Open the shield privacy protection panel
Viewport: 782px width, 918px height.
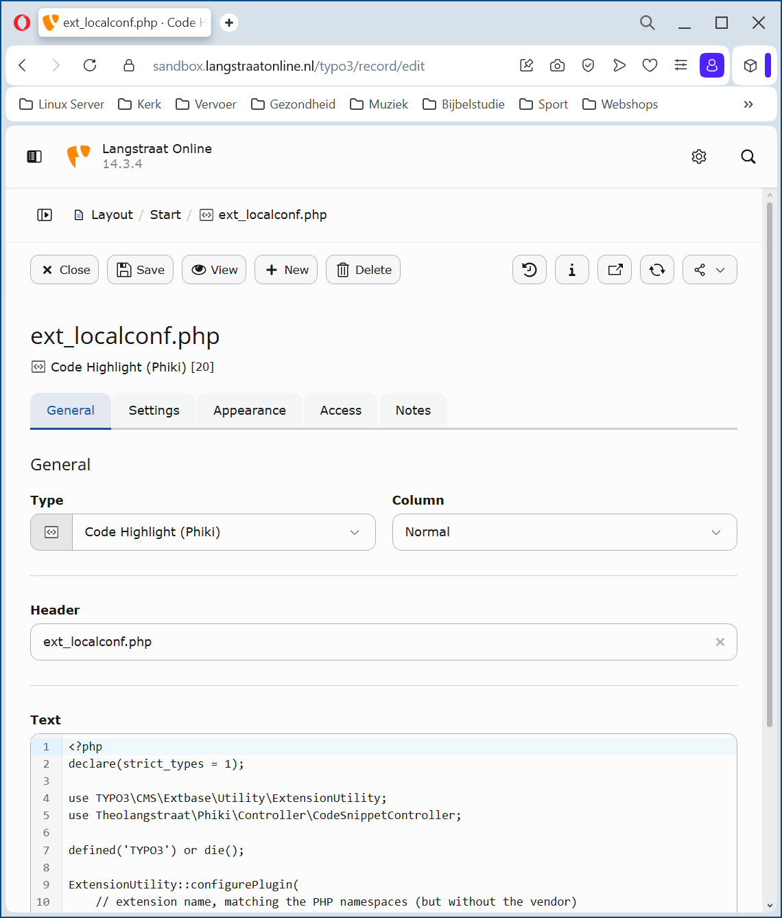(x=588, y=65)
